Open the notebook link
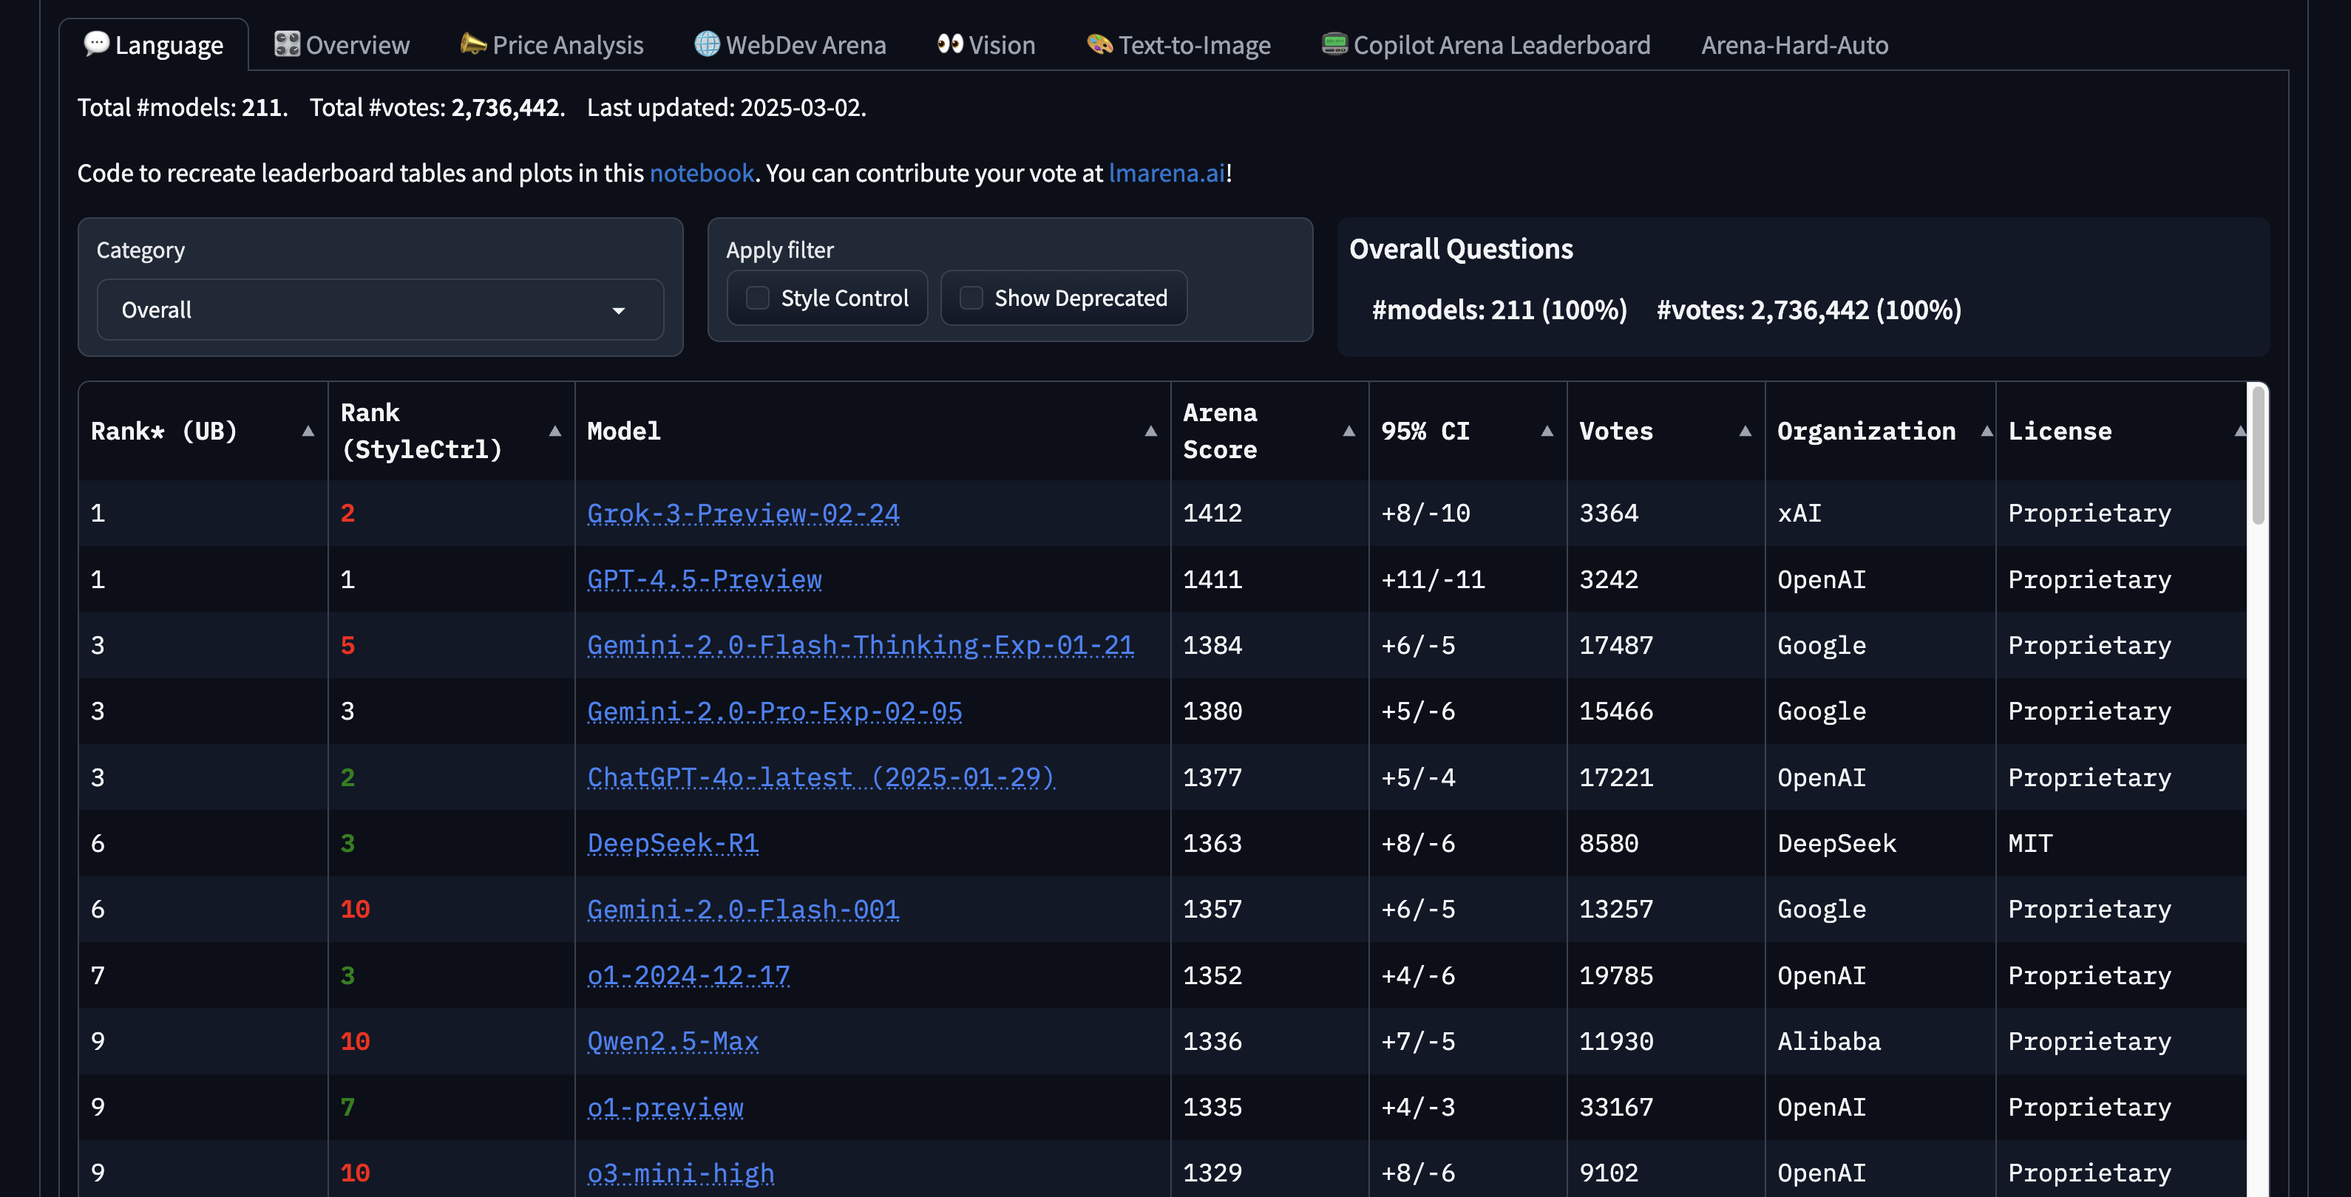The image size is (2351, 1197). [701, 172]
